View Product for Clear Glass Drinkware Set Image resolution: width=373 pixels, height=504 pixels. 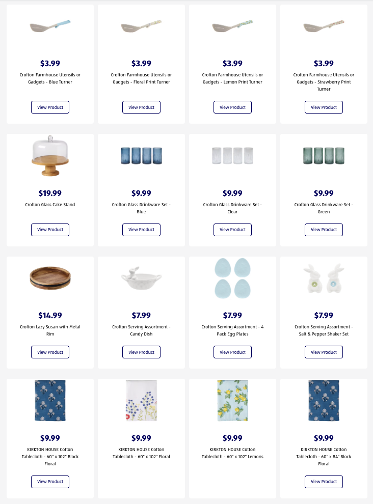pos(232,230)
